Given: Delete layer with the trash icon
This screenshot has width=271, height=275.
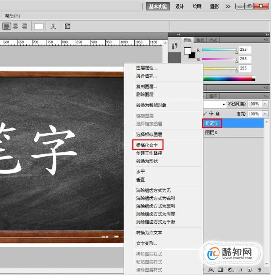Looking at the screenshot, I should 259,269.
